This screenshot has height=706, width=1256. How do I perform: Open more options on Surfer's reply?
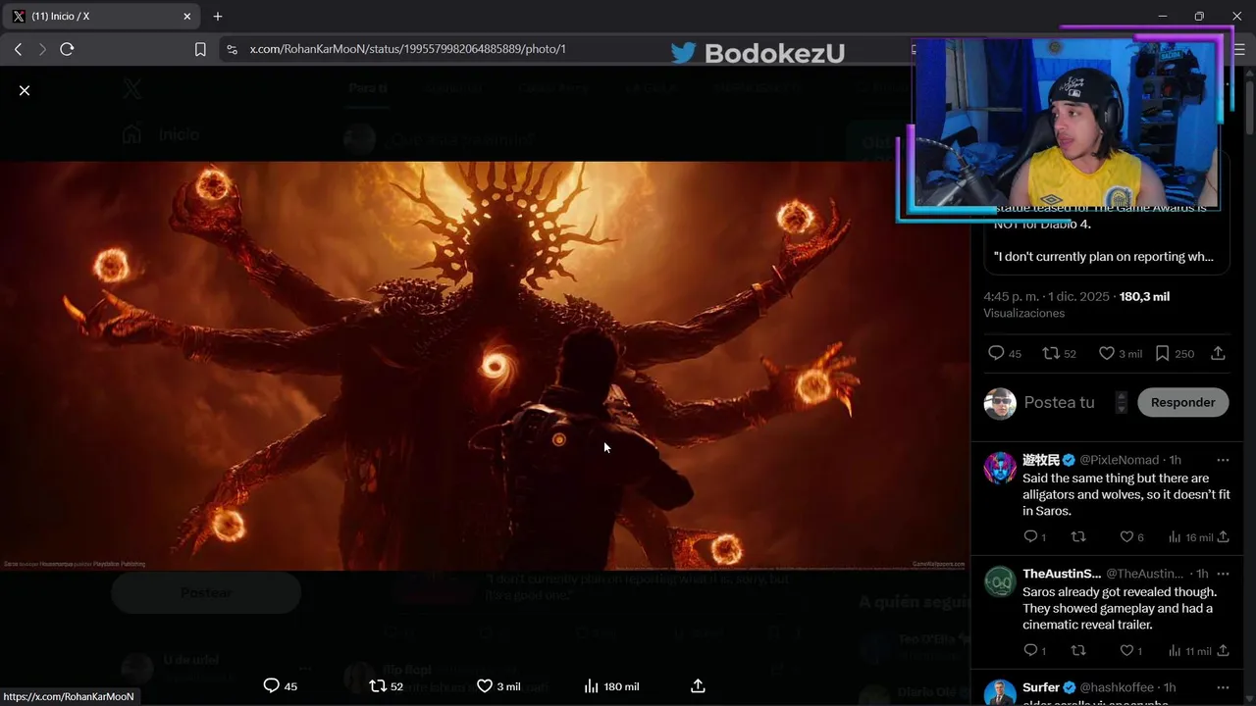pos(1222,687)
